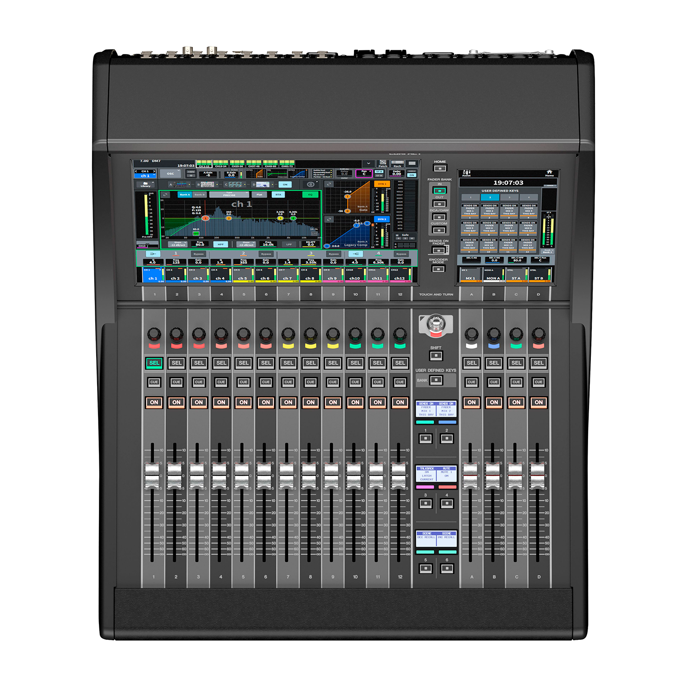Open the hamburger menu on main display
Viewport: 687px width, 687px height.
coord(412,164)
